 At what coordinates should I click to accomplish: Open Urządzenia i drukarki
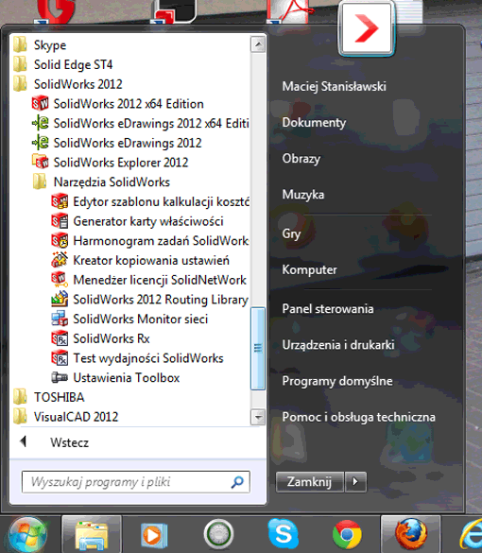(x=338, y=345)
